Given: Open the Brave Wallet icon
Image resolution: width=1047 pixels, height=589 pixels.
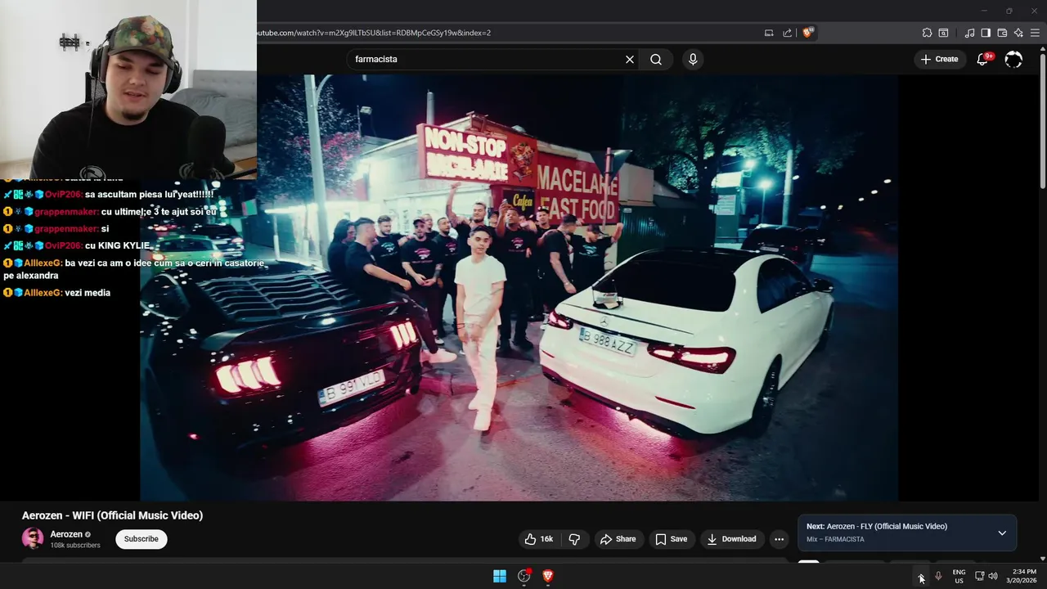Looking at the screenshot, I should coord(1002,33).
